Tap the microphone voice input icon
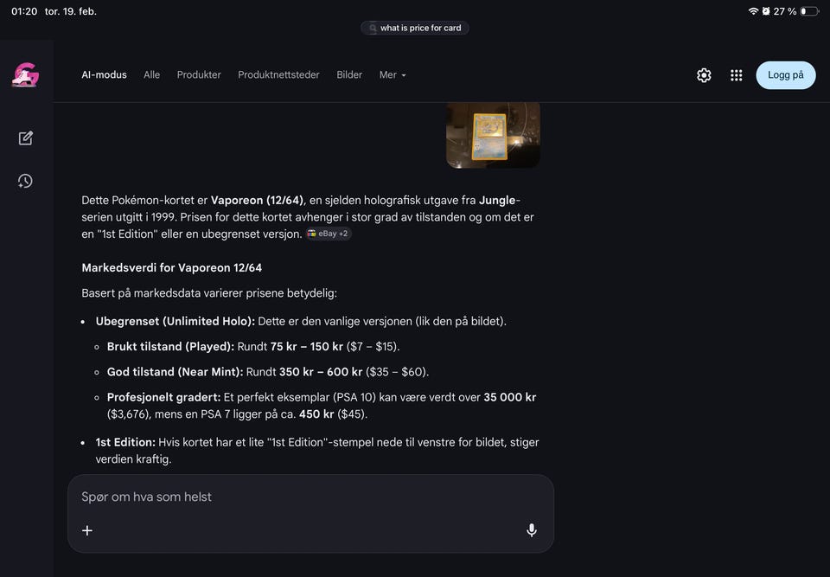 (x=532, y=529)
